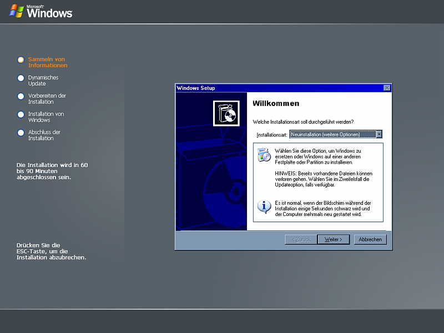Select the Installation von Windows step bullet

pos(21,114)
